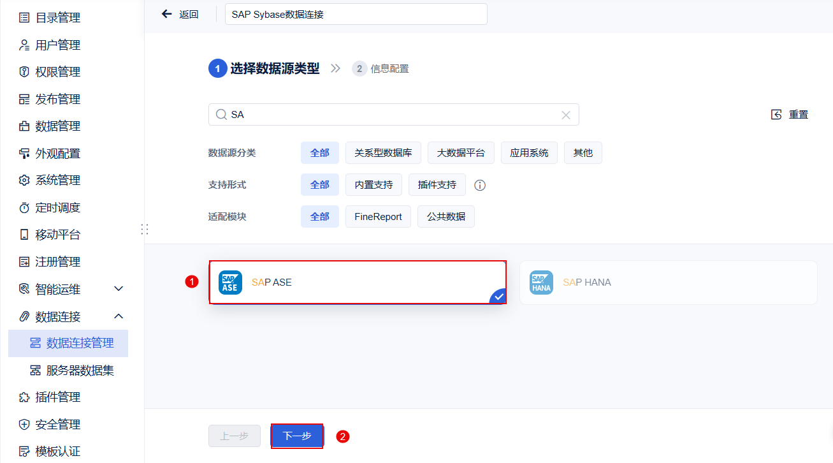Click the connection name input field
This screenshot has width=833, height=463.
pos(356,14)
